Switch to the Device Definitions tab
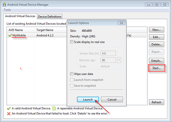 50,16
